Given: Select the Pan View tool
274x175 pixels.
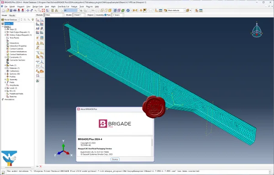Looking at the screenshot, I should tap(28, 11).
